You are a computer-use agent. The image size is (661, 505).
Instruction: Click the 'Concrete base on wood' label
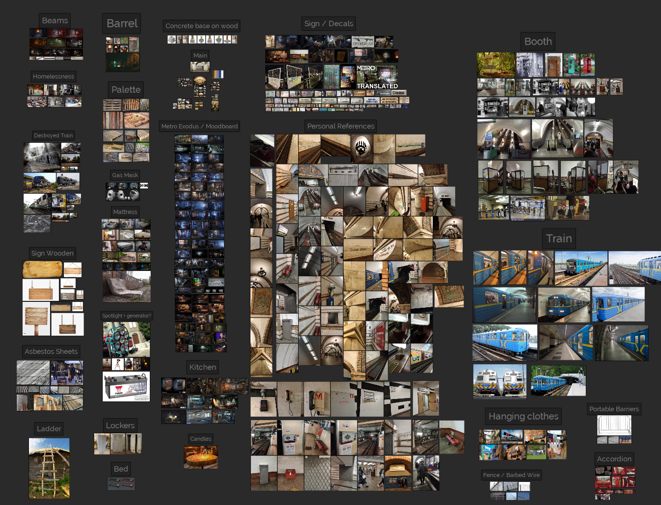tap(202, 26)
